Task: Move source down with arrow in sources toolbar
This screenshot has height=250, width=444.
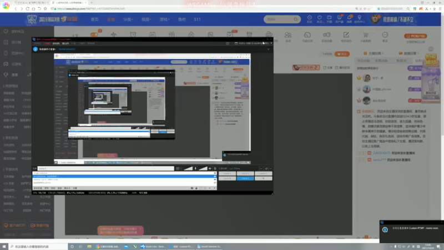Action: pos(214,188)
